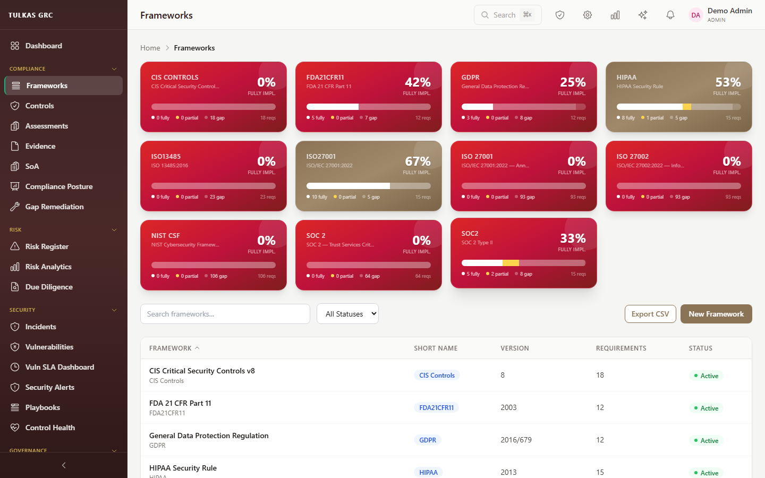Click the sparkle AI icon in top bar
This screenshot has width=765, height=478.
[643, 15]
